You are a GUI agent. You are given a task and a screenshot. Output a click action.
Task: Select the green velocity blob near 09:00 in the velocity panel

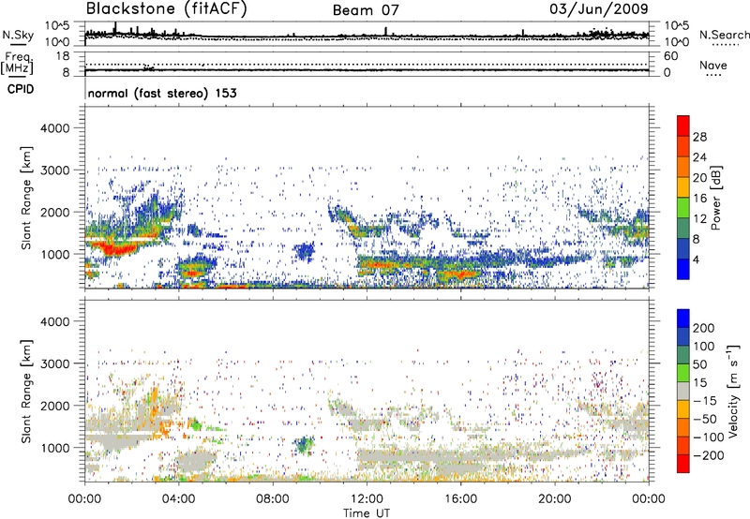[x=304, y=445]
